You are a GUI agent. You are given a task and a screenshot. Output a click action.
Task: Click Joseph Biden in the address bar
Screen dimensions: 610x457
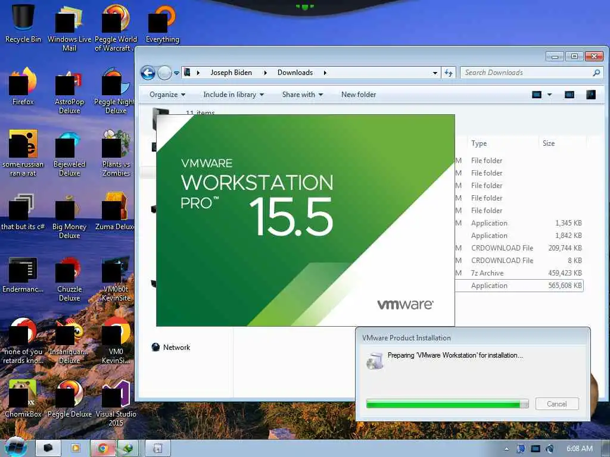[231, 73]
